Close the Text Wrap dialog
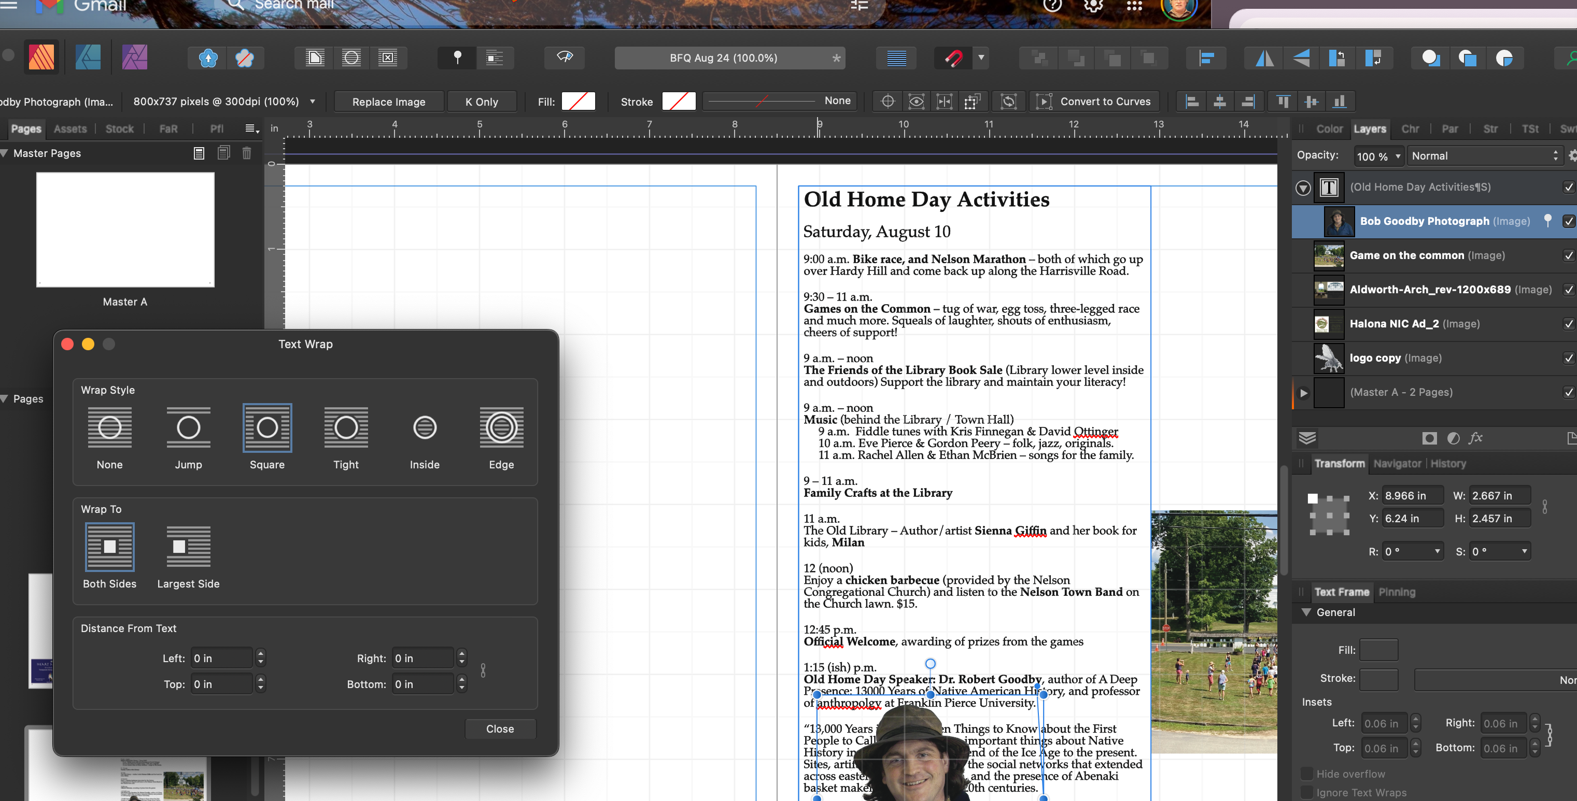Viewport: 1577px width, 801px height. [500, 728]
